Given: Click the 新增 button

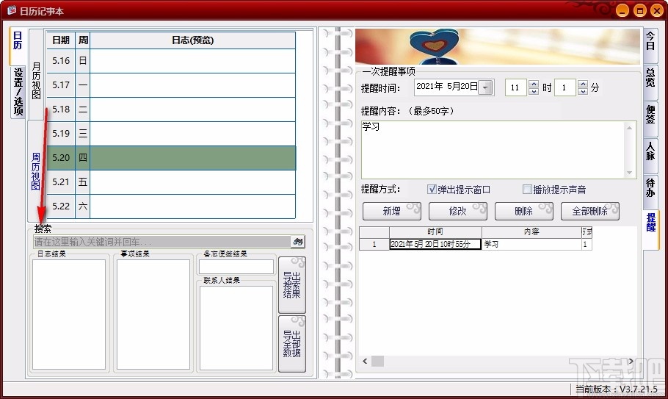Looking at the screenshot, I should point(391,211).
